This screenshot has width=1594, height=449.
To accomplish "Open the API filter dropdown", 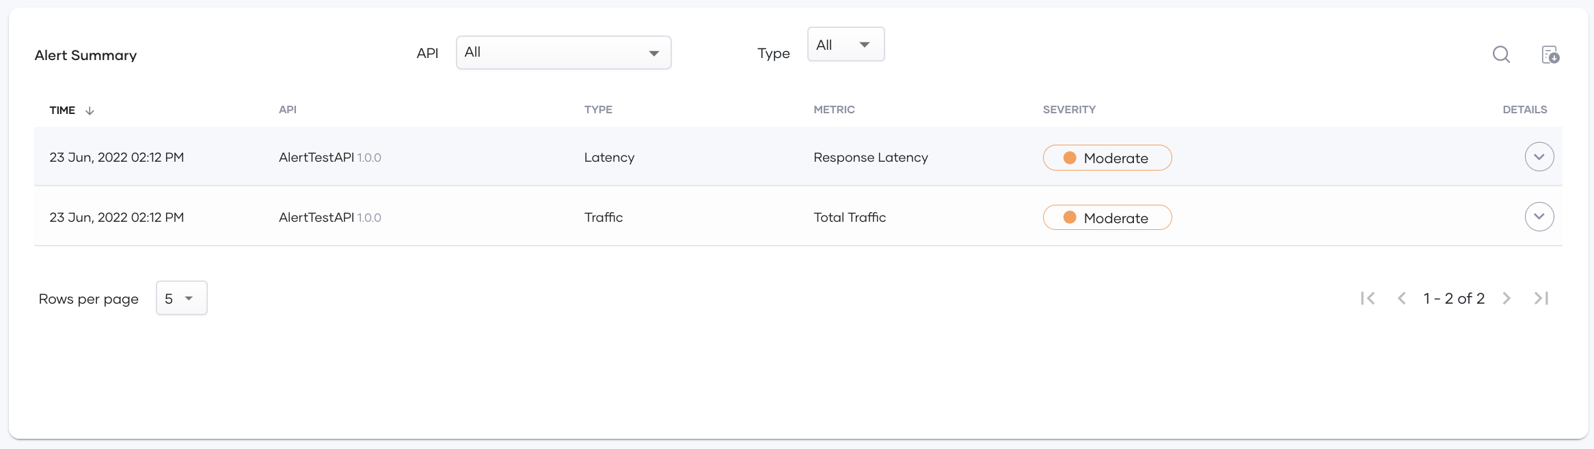I will pyautogui.click(x=564, y=53).
